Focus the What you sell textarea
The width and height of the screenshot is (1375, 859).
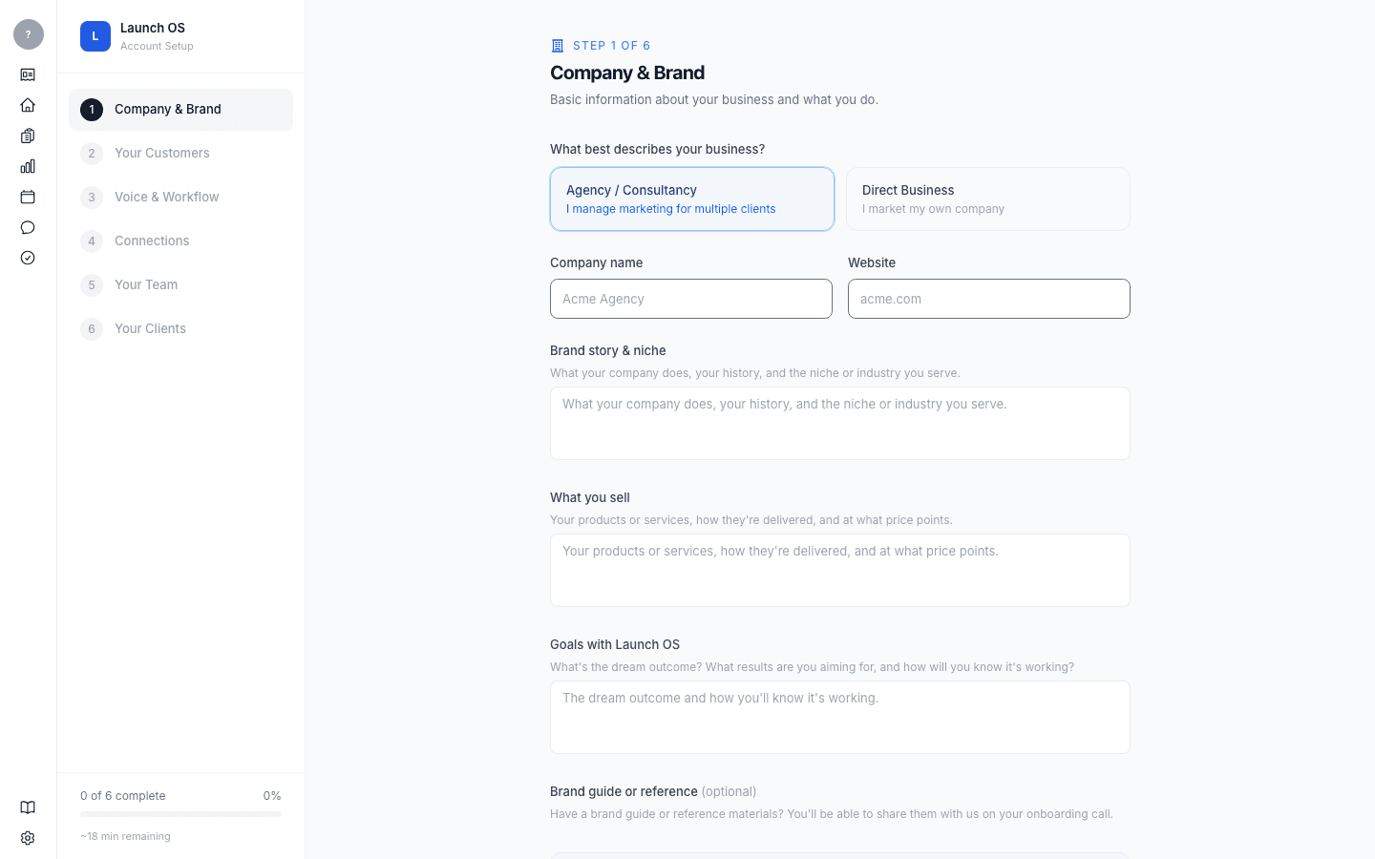tap(840, 571)
